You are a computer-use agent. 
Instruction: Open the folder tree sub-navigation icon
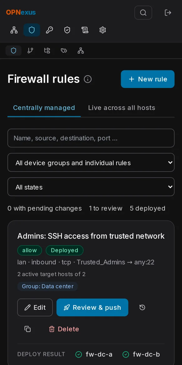click(x=47, y=51)
